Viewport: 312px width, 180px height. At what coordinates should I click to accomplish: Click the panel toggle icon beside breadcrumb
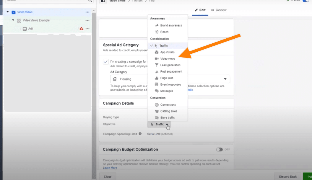pos(103,1)
